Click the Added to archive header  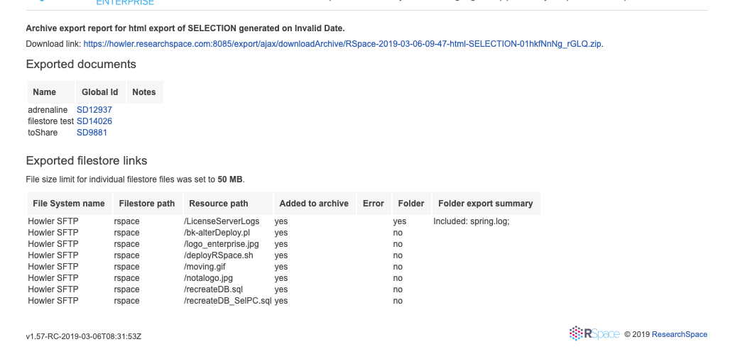[x=314, y=204]
